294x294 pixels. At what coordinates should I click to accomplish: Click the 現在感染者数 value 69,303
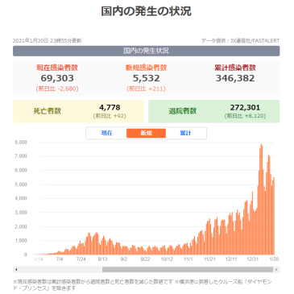(x=57, y=78)
